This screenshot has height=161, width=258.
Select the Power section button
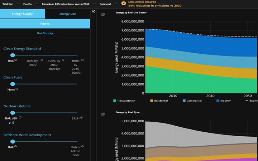(45, 24)
